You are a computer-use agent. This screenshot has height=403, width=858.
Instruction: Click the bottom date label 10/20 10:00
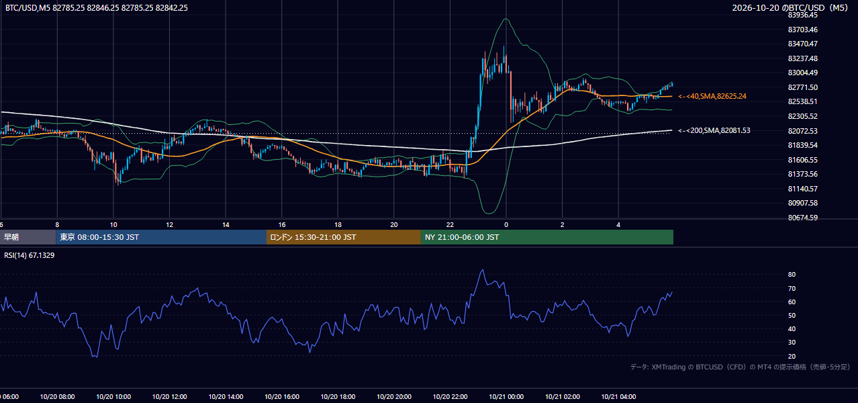(x=113, y=397)
